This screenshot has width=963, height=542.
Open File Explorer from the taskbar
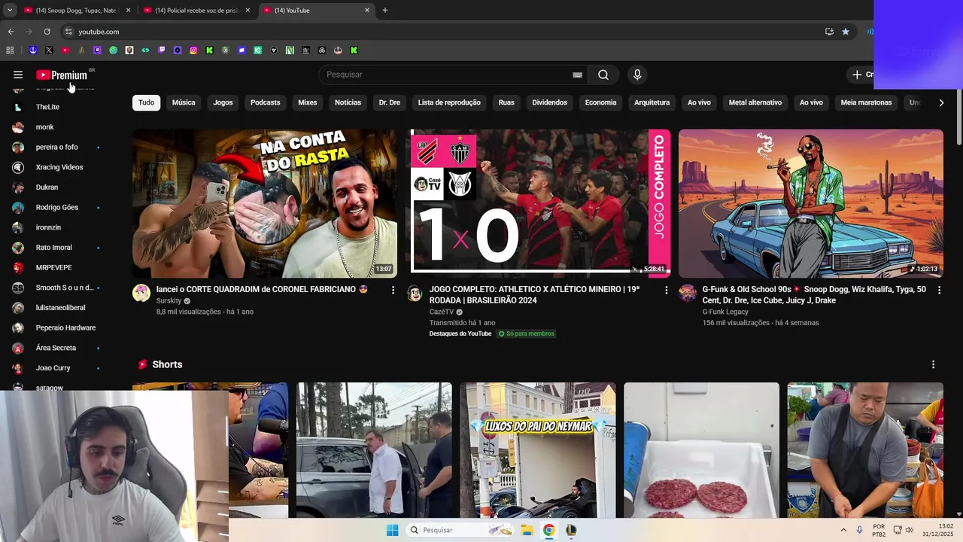point(527,530)
